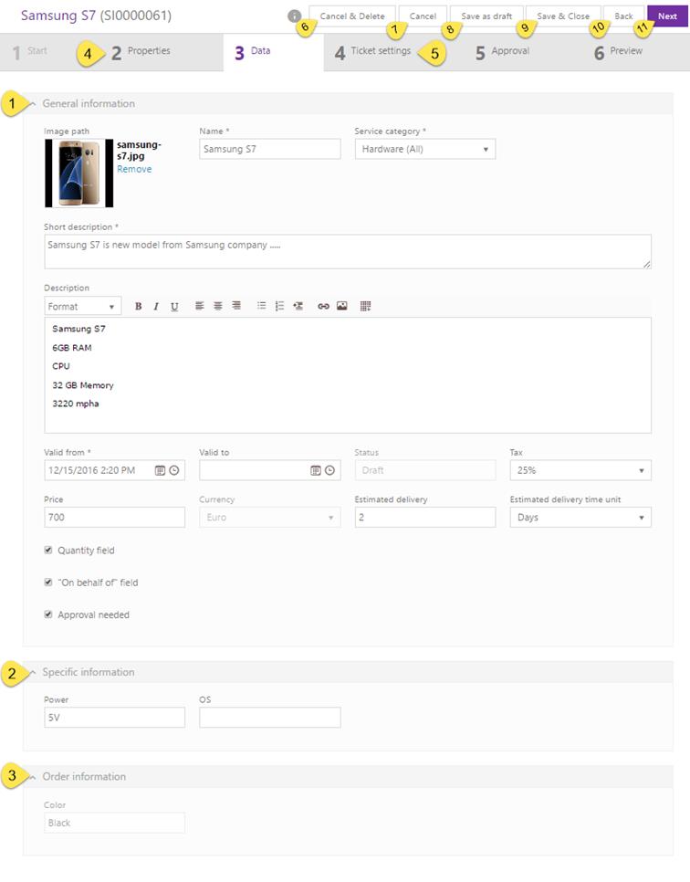Switch to the Ticket settings step
The width and height of the screenshot is (690, 882).
[380, 52]
